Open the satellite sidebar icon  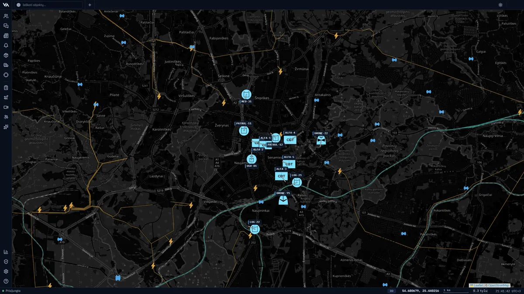pyautogui.click(x=6, y=117)
